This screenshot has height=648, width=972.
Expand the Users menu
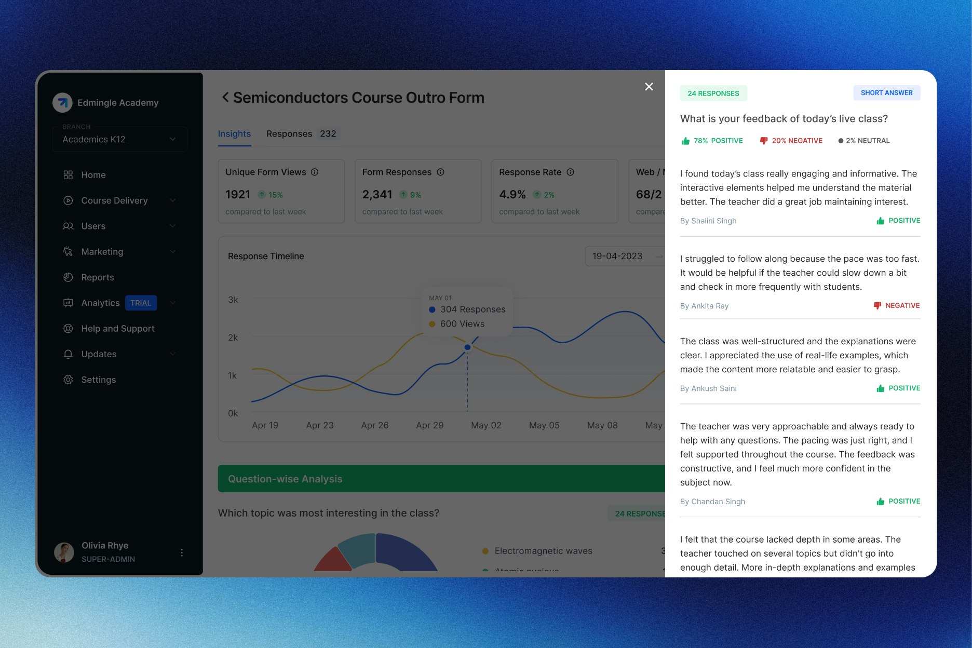(x=93, y=226)
